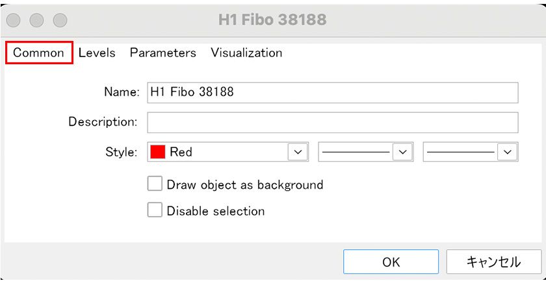Open the middle line style dropdown

404,152
